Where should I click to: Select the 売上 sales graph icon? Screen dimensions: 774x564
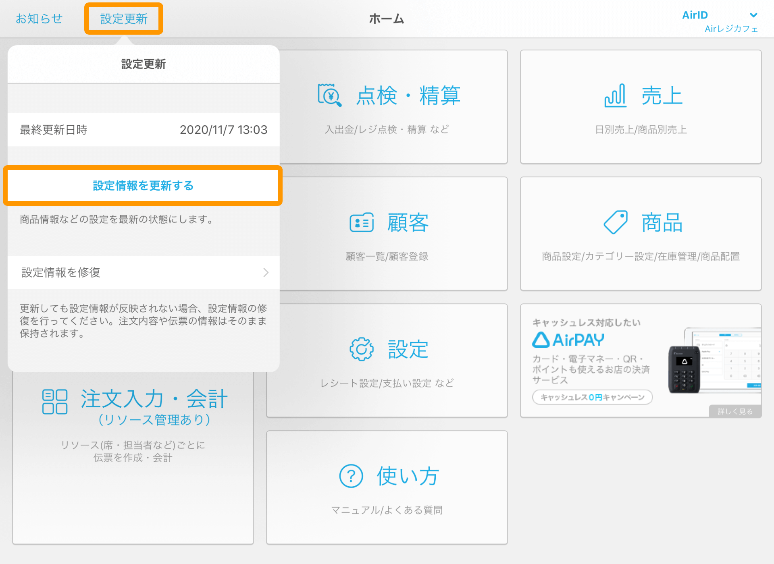click(615, 95)
